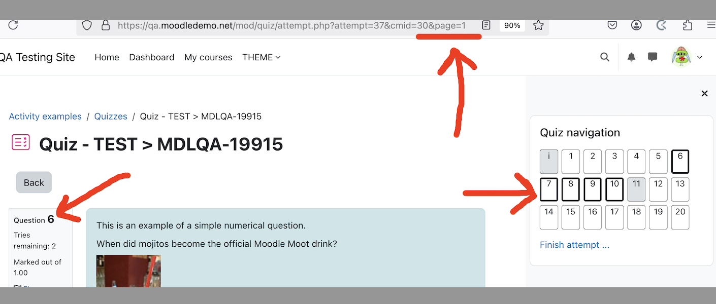The width and height of the screenshot is (716, 304).
Task: Go to Home in the top navigation
Action: [x=107, y=57]
